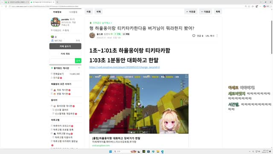Open 신스멀 갤러리 board
Screen dimensions: 273x154
pyautogui.click(x=61, y=110)
